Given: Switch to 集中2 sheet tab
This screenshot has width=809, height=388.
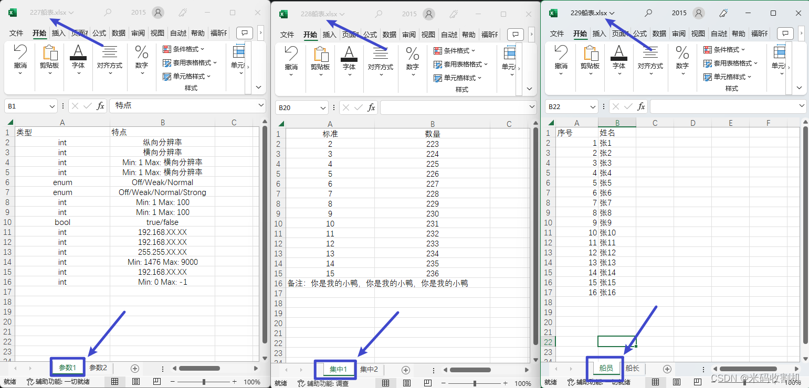Looking at the screenshot, I should point(369,369).
